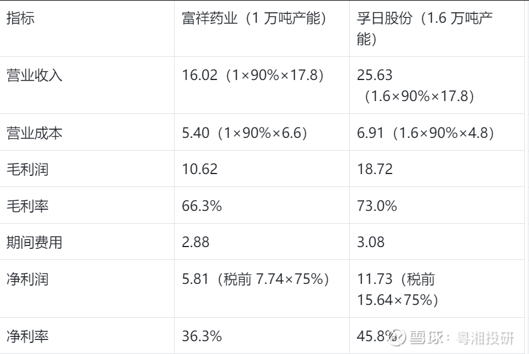Image resolution: width=529 pixels, height=354 pixels.
Task: Select the 指标 header cell
Action: (20, 19)
